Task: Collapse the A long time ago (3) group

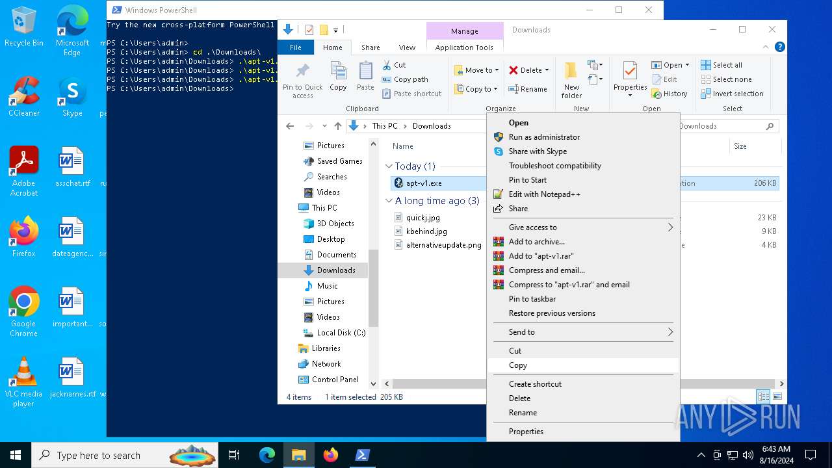Action: coord(389,201)
